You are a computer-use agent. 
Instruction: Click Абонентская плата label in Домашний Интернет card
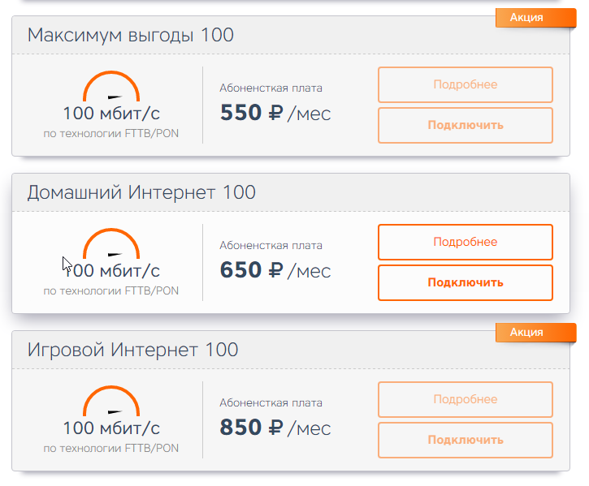coord(271,246)
